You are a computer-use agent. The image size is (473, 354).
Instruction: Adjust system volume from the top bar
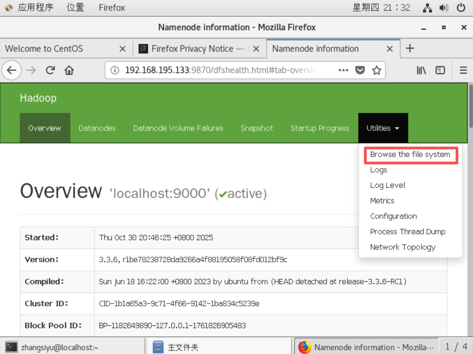(444, 7)
